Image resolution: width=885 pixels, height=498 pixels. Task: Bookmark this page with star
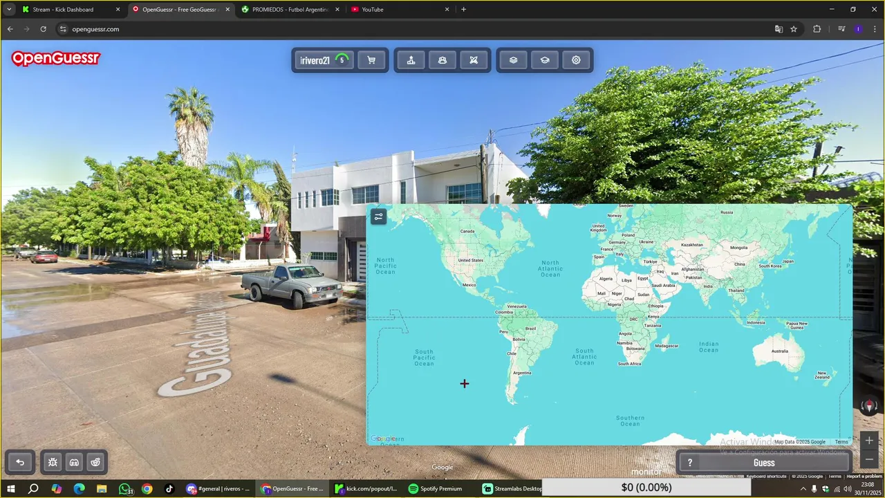(794, 29)
